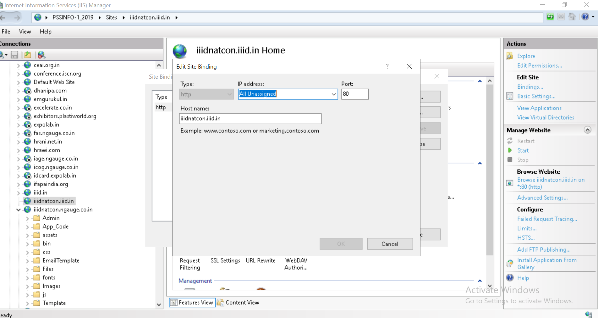Click the Delete connection icon in Connections toolbar
This screenshot has width=598, height=318.
(x=41, y=55)
